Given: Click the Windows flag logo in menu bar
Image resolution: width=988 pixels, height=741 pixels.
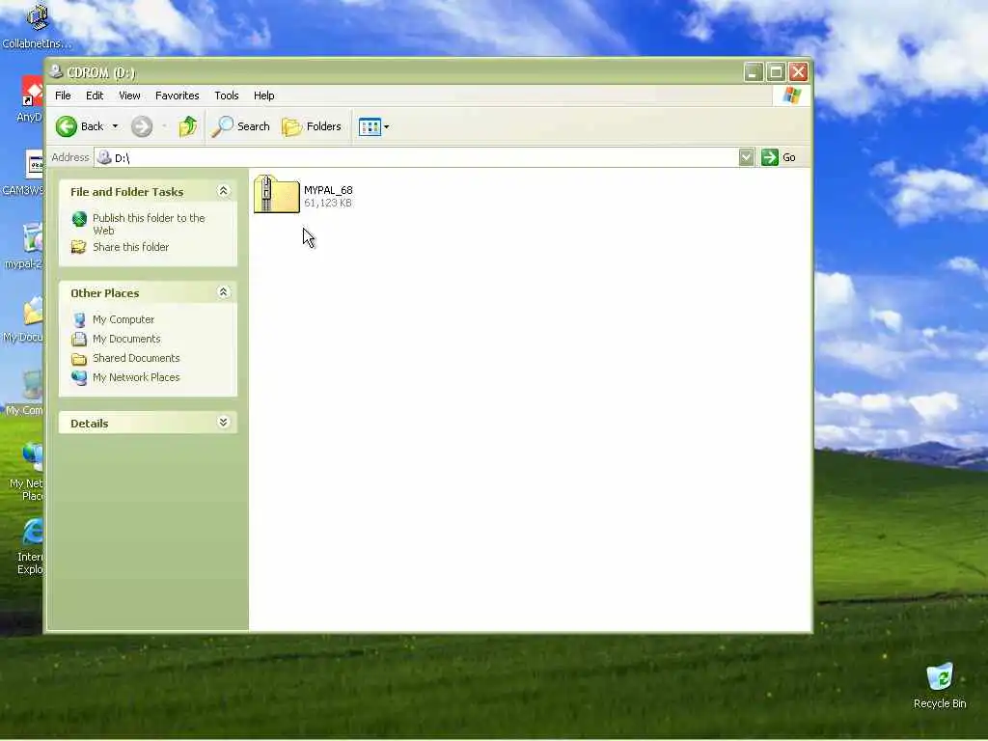Looking at the screenshot, I should pos(791,96).
